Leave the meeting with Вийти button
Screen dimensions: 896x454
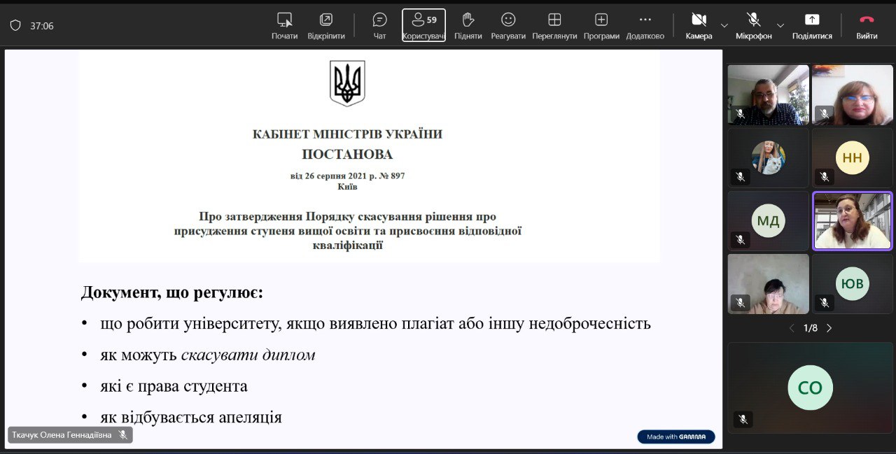click(x=867, y=25)
